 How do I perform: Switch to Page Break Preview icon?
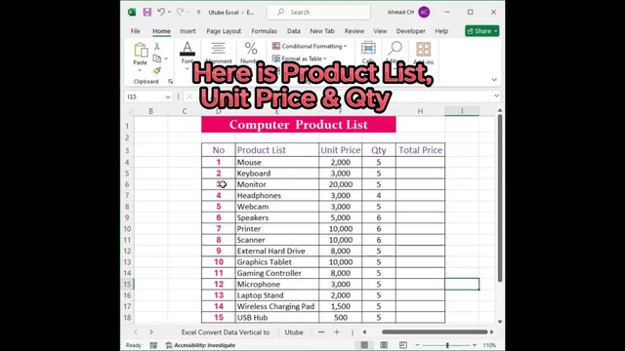(403, 345)
